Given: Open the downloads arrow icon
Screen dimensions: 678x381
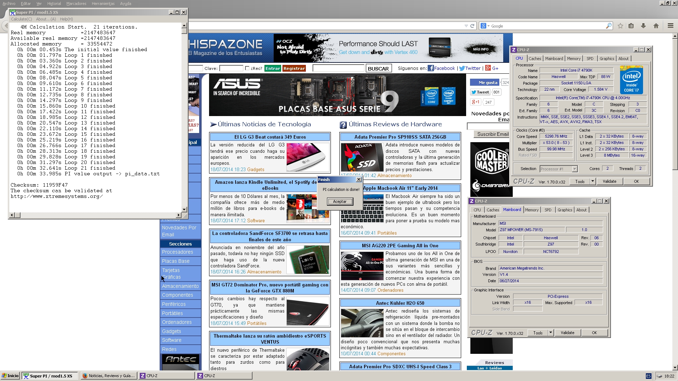Looking at the screenshot, I should click(643, 26).
